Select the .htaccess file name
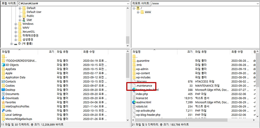The image size is (260, 128). pos(141,82)
